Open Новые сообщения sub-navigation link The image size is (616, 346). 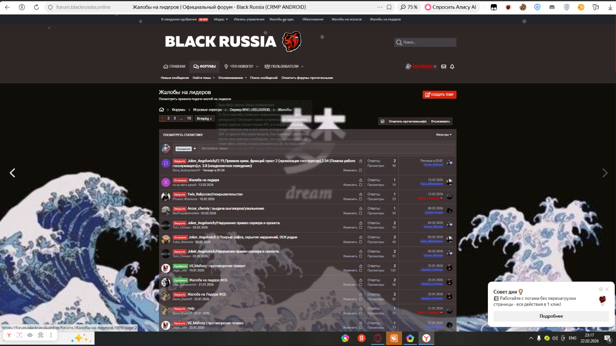coord(175,78)
